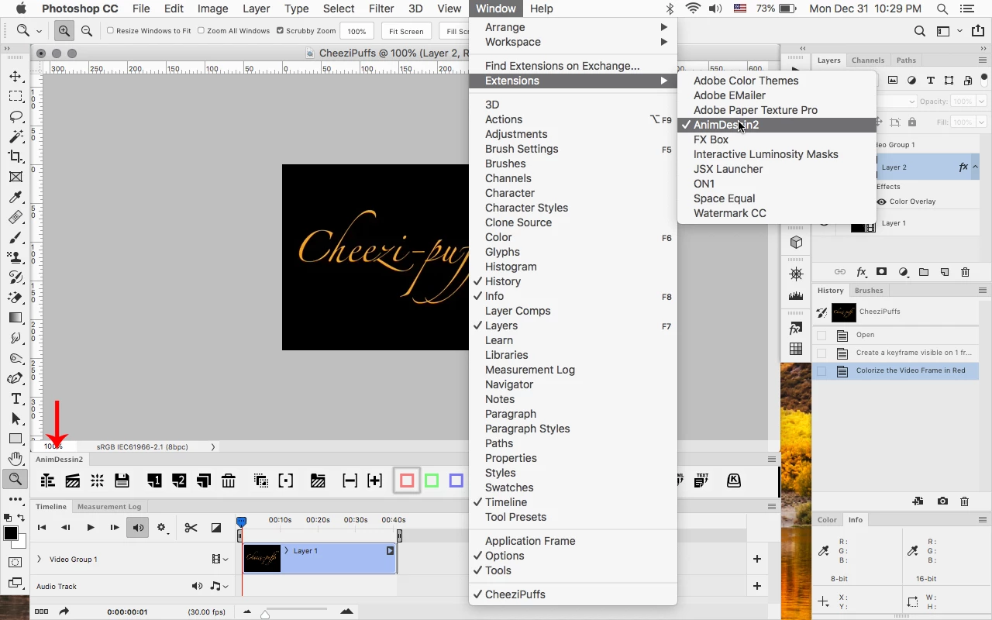
Task: Open the Arrange submenu
Action: click(x=573, y=27)
